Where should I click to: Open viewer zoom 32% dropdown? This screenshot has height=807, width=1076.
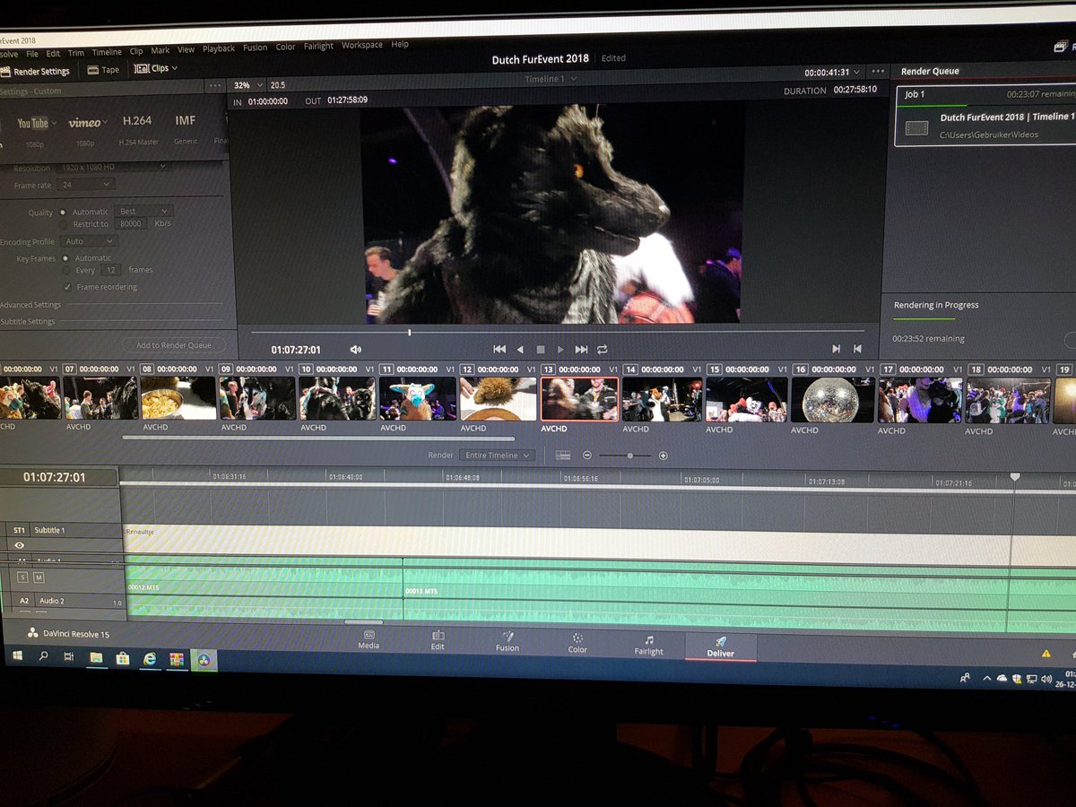pyautogui.click(x=247, y=84)
